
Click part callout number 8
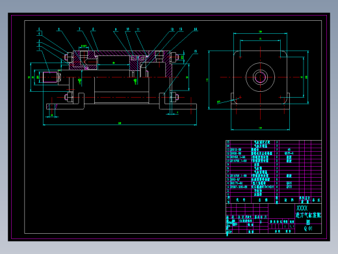click(93, 29)
